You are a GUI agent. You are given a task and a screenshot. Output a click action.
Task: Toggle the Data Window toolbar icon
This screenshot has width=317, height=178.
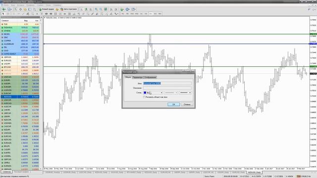[x=20, y=9]
